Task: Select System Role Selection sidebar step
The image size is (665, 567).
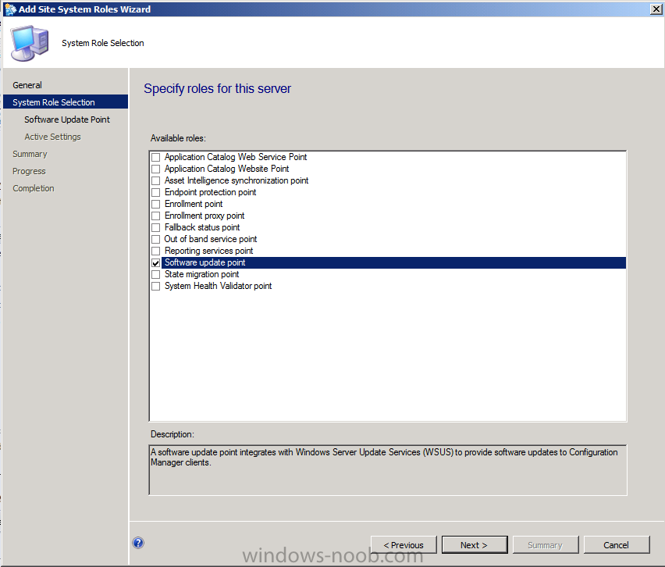Action: coord(66,102)
